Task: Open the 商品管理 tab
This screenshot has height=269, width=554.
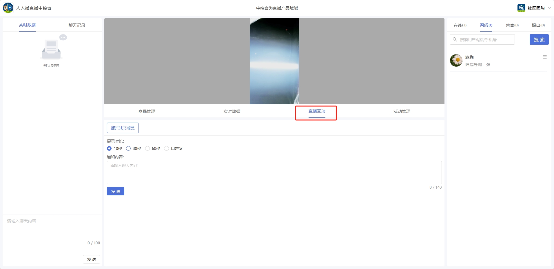Action: pos(147,111)
